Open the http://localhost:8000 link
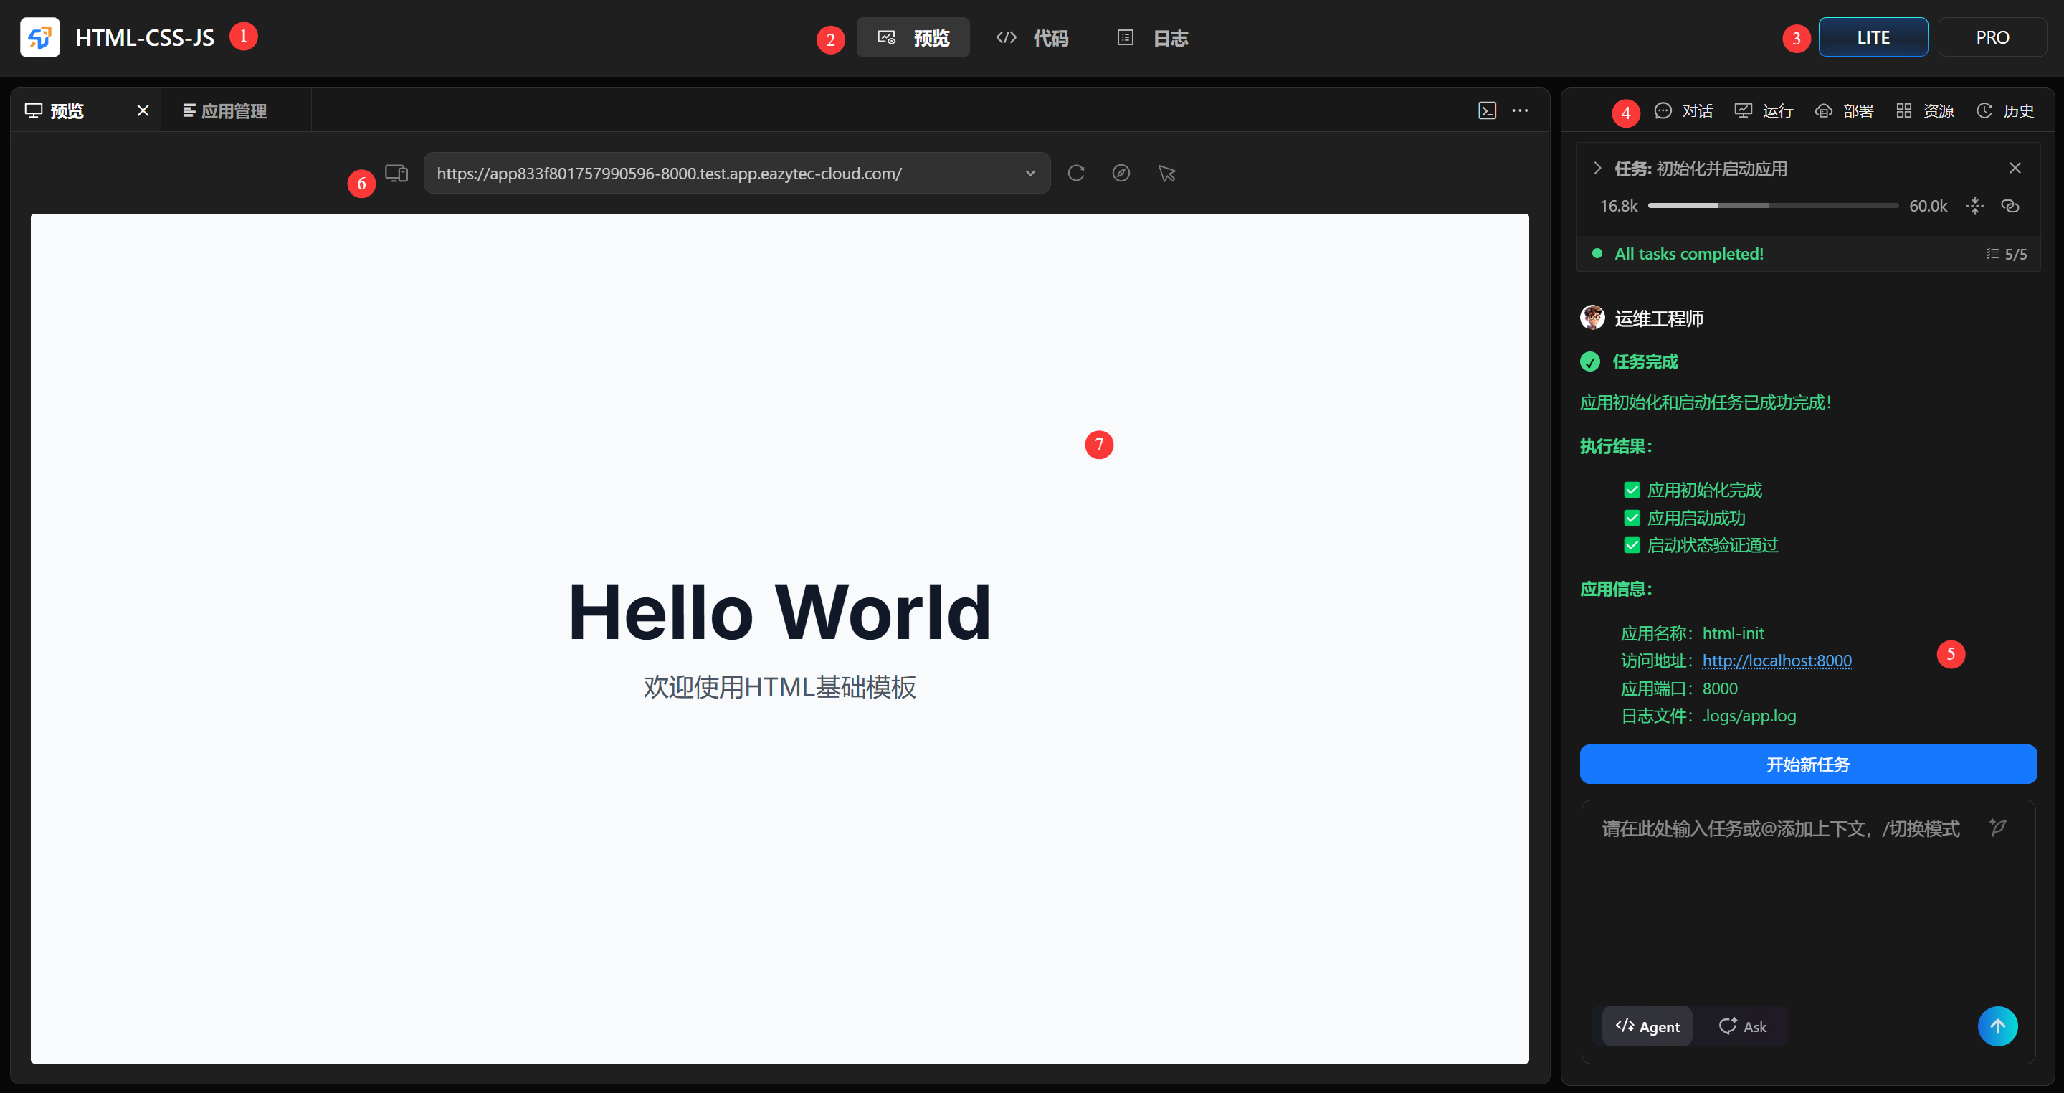 coord(1777,661)
